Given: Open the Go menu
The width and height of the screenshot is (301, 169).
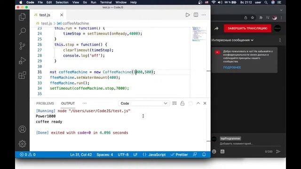Looking at the screenshot, I should (85, 2).
